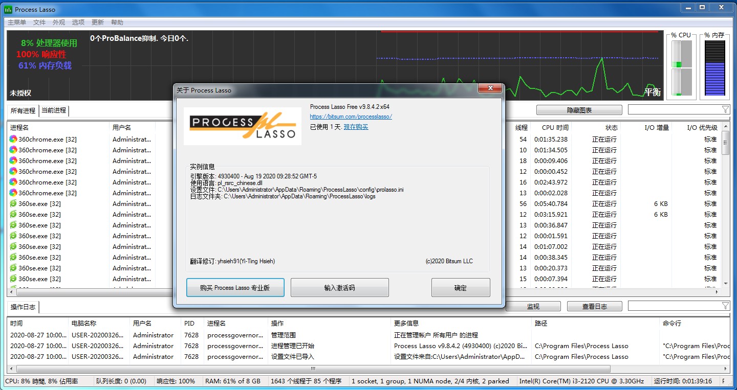Click the 360se.exe icon in the 0:00:38.345 row

coord(13,257)
